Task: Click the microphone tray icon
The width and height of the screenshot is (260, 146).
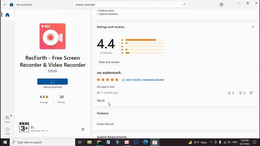Action: point(220,142)
